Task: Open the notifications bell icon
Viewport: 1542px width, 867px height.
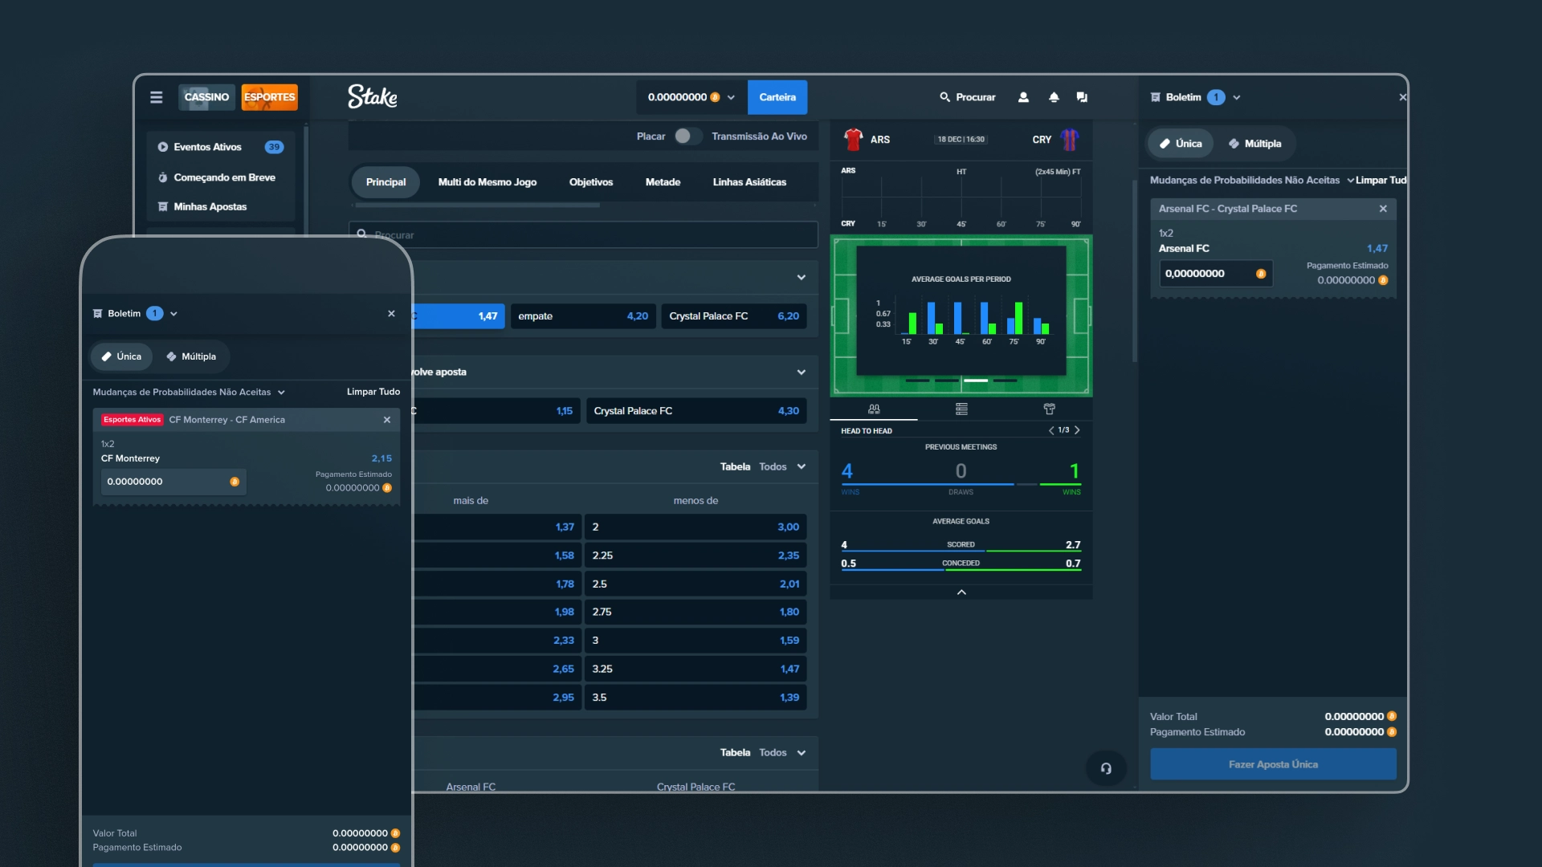Action: [x=1054, y=97]
